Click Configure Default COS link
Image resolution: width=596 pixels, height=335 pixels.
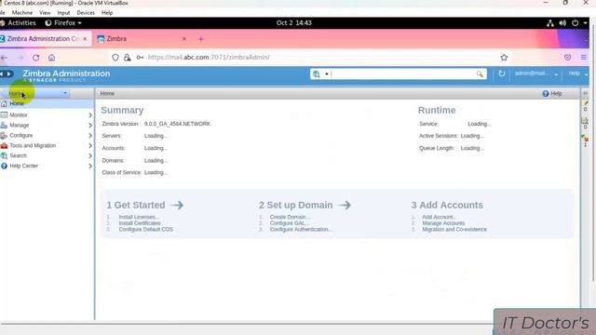(x=145, y=230)
